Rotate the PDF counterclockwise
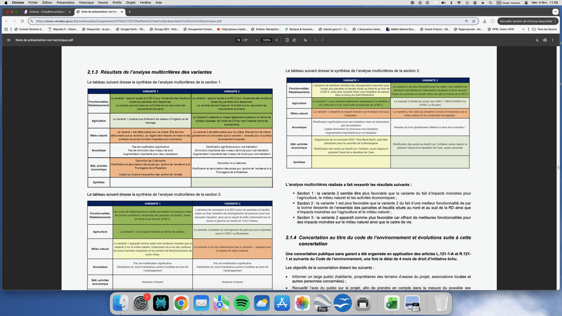The height and width of the screenshot is (316, 562). [x=295, y=40]
